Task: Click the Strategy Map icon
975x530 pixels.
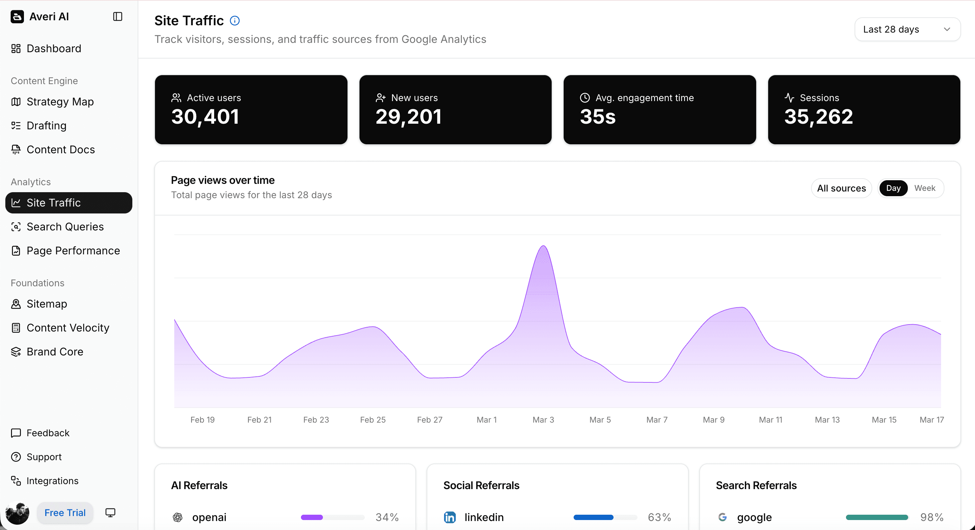Action: (x=16, y=102)
